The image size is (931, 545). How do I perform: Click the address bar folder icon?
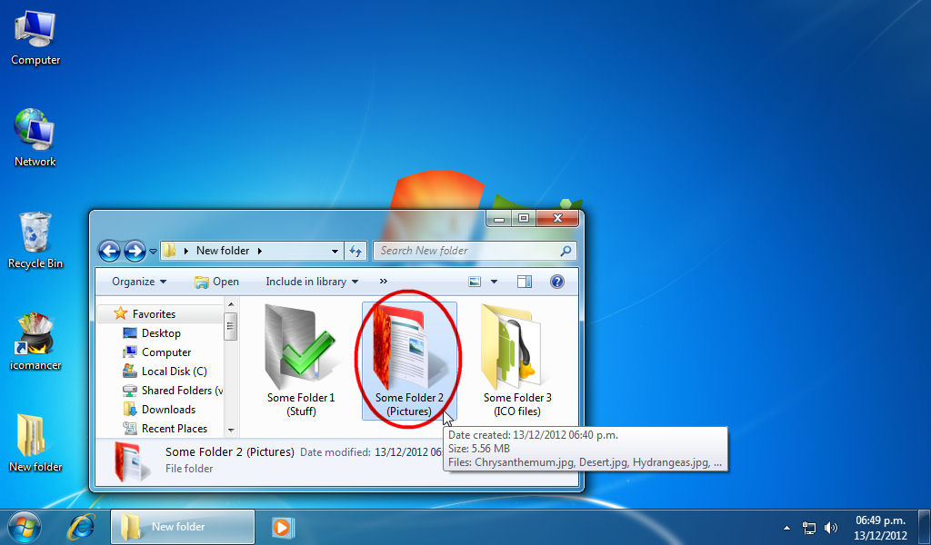tap(169, 251)
